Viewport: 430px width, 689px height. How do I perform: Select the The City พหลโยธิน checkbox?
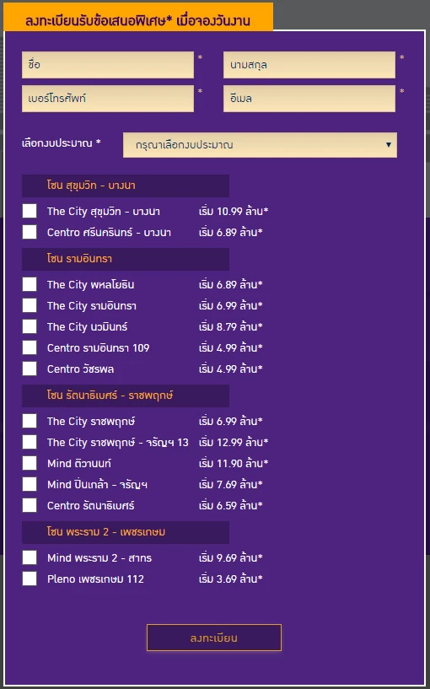coord(30,284)
